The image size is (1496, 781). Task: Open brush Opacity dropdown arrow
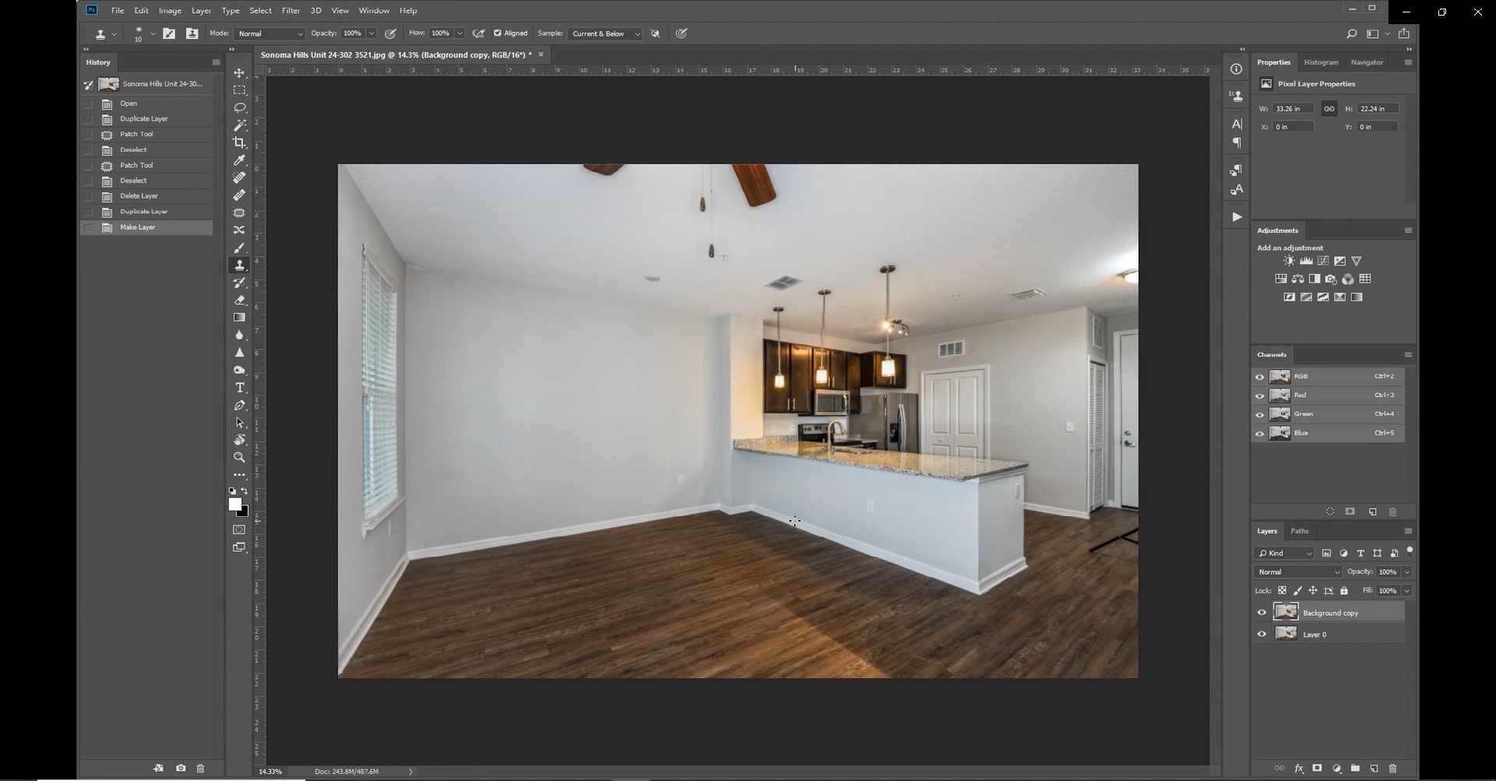(x=371, y=33)
